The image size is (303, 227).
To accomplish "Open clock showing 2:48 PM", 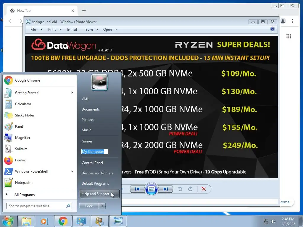I will pyautogui.click(x=288, y=221).
